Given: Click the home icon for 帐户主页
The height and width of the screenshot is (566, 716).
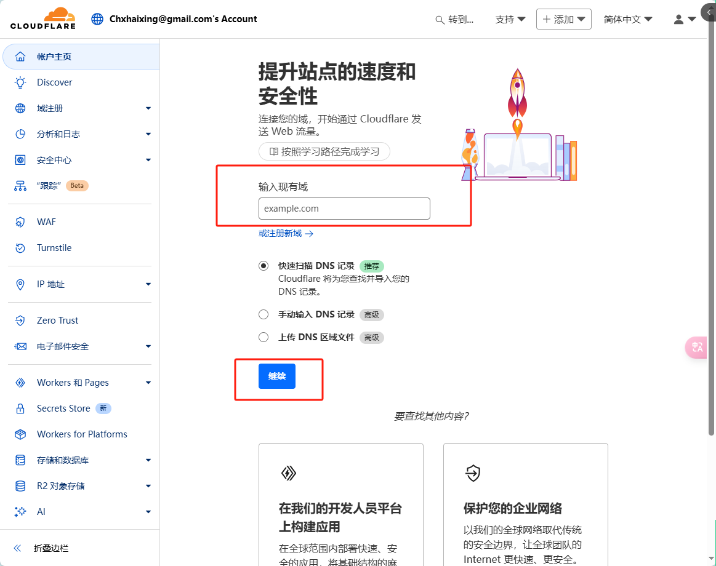Looking at the screenshot, I should tap(20, 57).
